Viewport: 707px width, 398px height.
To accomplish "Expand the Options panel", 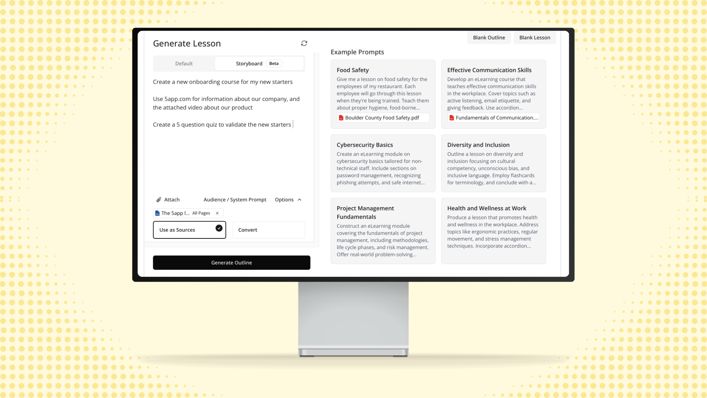I will click(x=288, y=199).
